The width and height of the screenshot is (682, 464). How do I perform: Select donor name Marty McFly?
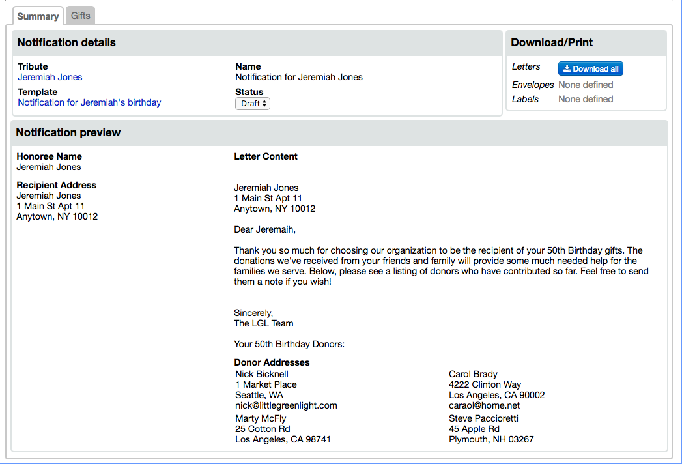point(261,419)
